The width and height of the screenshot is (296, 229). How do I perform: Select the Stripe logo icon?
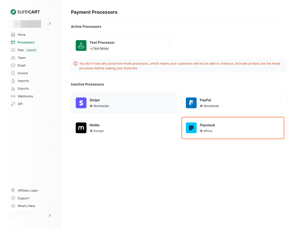pyautogui.click(x=81, y=103)
